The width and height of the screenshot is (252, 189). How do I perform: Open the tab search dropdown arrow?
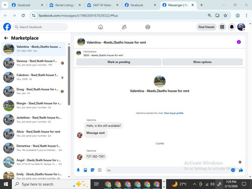(x=5, y=5)
